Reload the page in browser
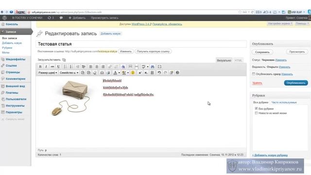This screenshot has width=311, height=175. click(x=252, y=12)
